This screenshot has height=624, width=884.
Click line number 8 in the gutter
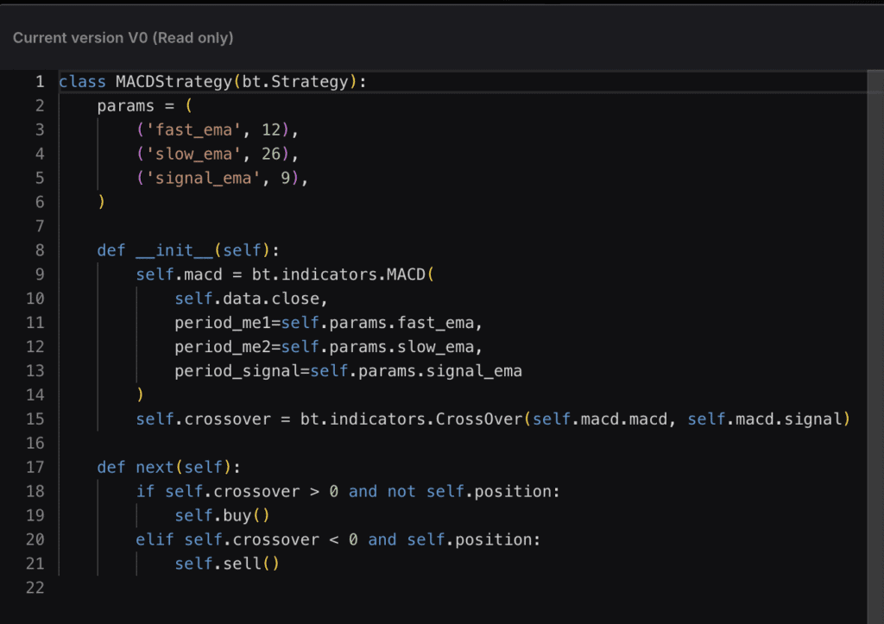click(40, 250)
